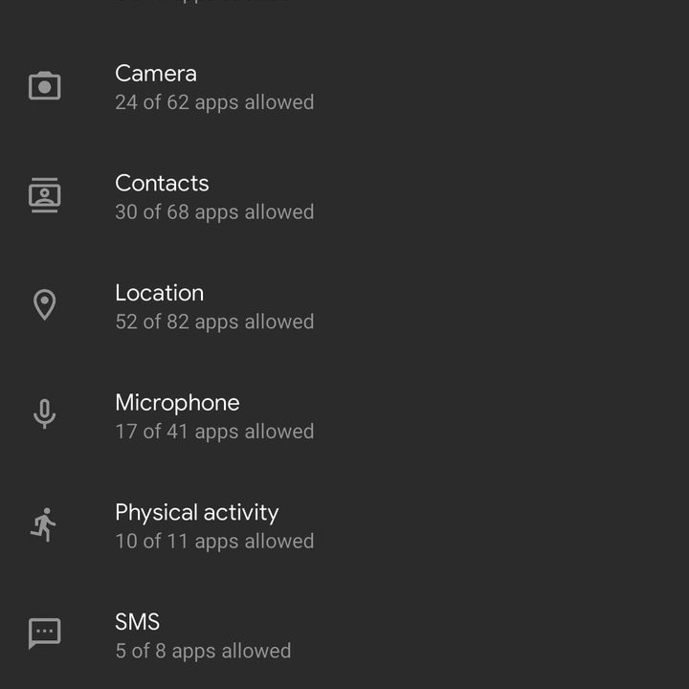Screen dimensions: 689x689
Task: Tap the Location pin icon
Action: (44, 305)
